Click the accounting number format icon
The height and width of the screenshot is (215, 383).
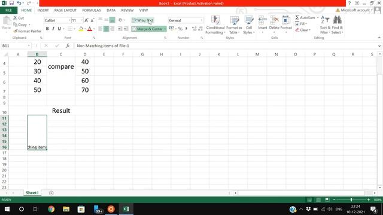pyautogui.click(x=172, y=29)
